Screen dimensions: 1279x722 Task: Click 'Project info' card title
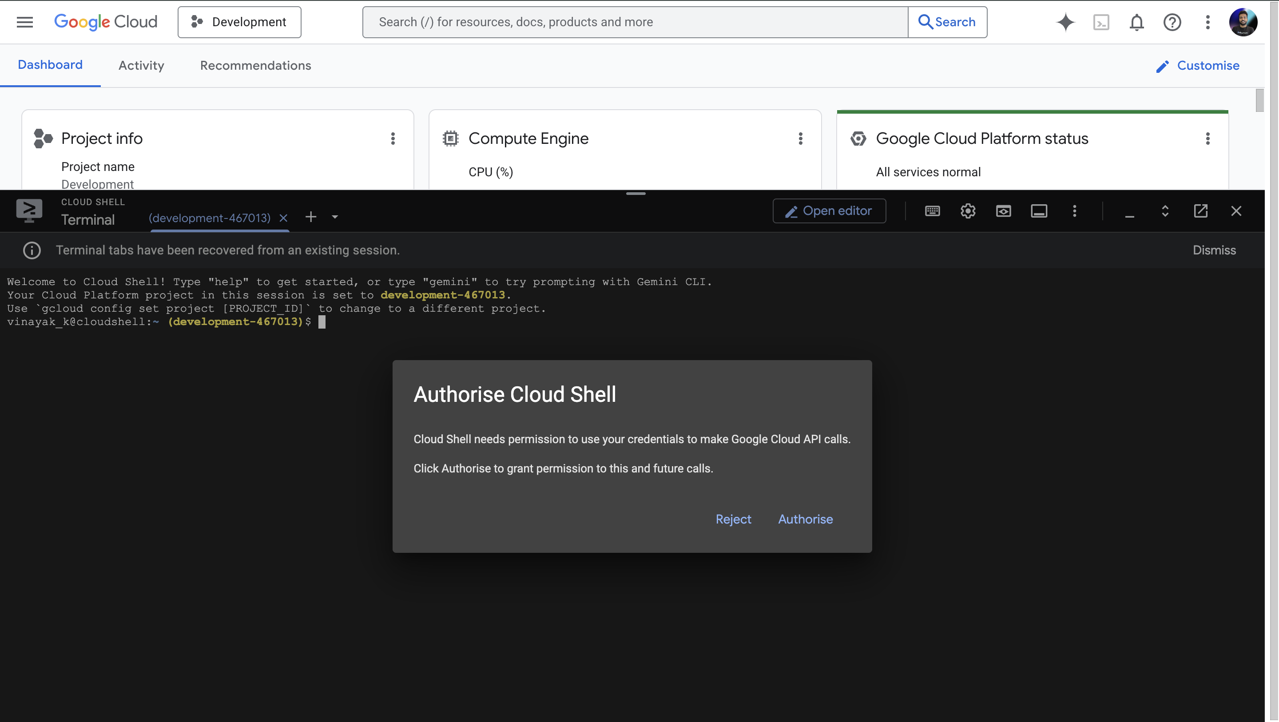coord(102,139)
